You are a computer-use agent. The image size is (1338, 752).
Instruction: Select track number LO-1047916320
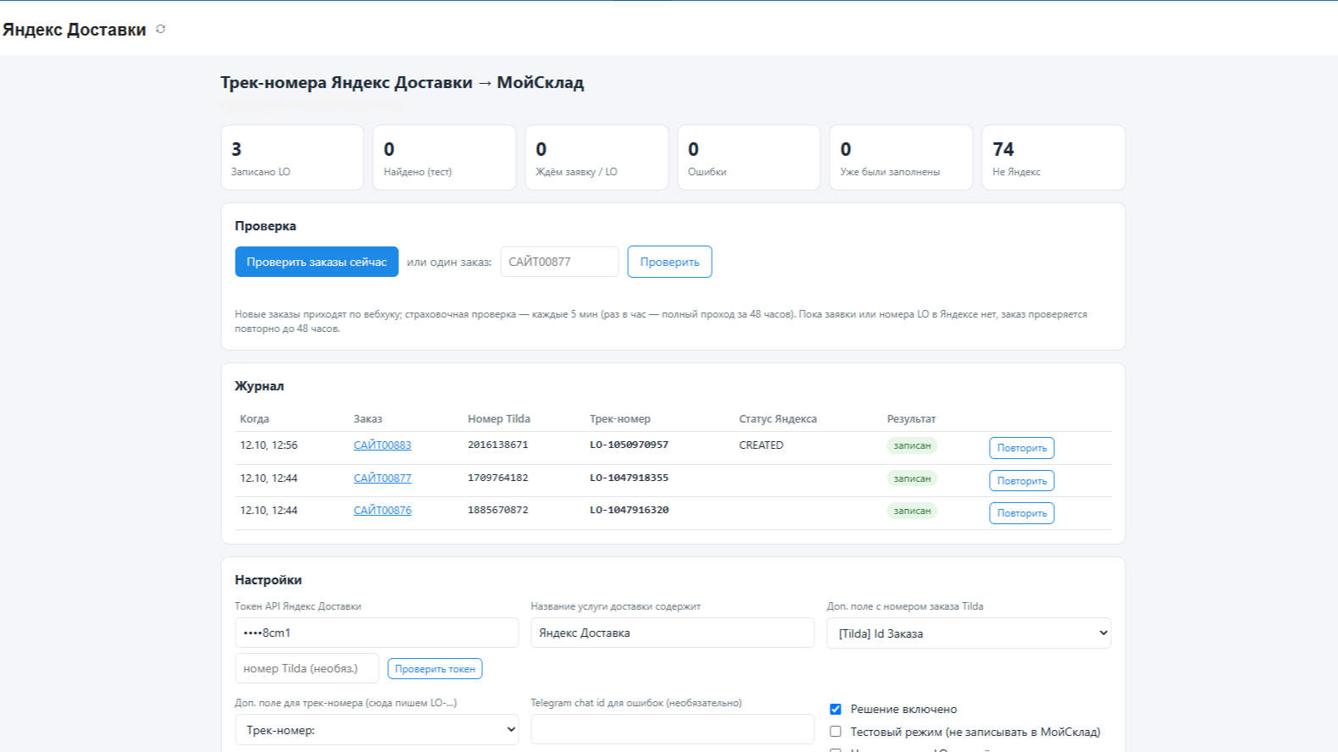click(x=629, y=510)
